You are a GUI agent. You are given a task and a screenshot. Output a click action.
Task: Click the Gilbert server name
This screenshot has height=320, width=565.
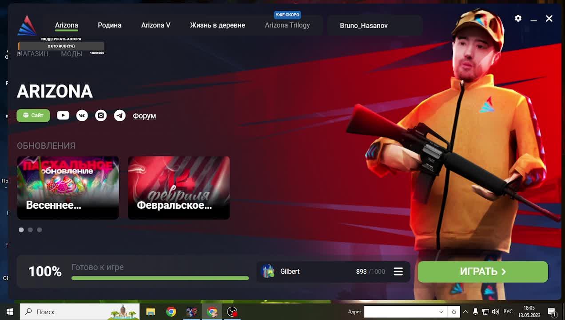(x=290, y=271)
